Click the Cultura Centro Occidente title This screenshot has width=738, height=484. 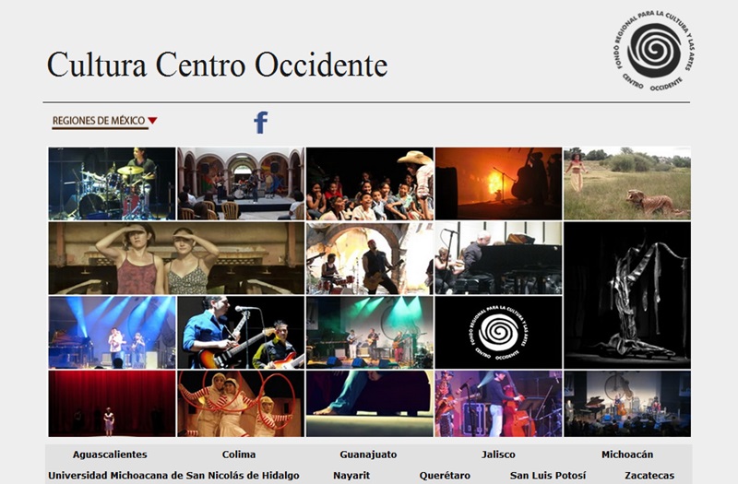[217, 65]
